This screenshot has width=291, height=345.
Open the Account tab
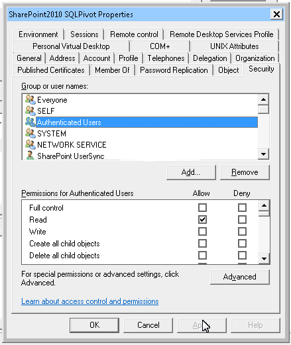[97, 58]
